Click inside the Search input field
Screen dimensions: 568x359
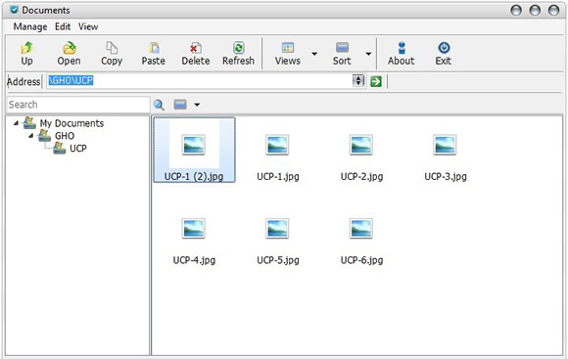click(78, 105)
